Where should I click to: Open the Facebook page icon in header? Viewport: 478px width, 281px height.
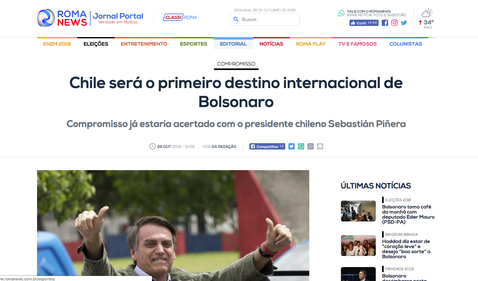pyautogui.click(x=385, y=23)
